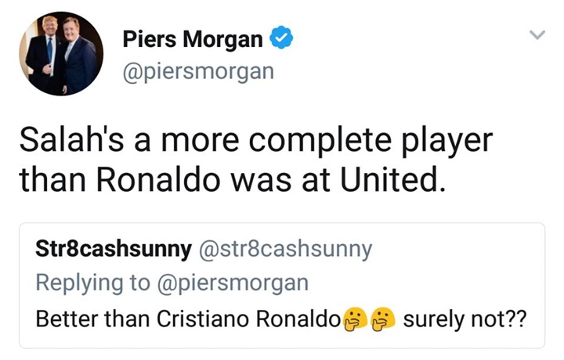The height and width of the screenshot is (360, 564).
Task: Click the word 'player' in the tweet
Action: click(x=446, y=141)
